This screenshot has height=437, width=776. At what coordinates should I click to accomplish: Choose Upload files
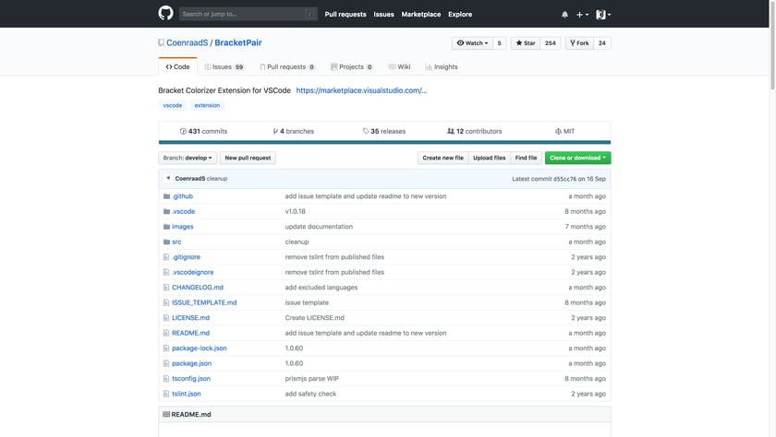pyautogui.click(x=489, y=158)
